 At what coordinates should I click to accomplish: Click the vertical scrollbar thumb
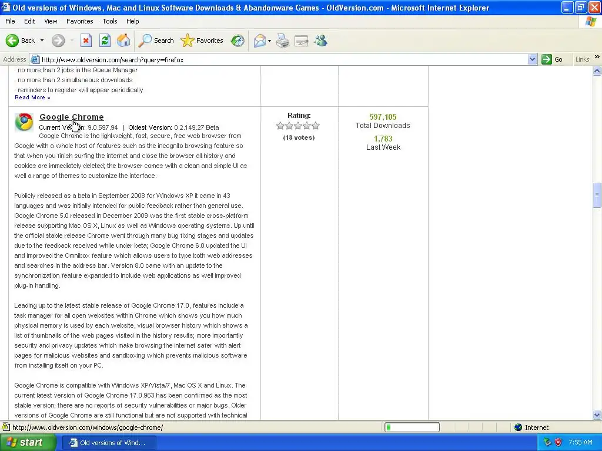(x=597, y=196)
